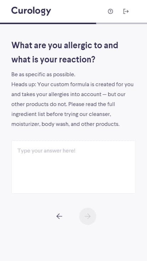Click "other products do not" sentence

pos(39,104)
